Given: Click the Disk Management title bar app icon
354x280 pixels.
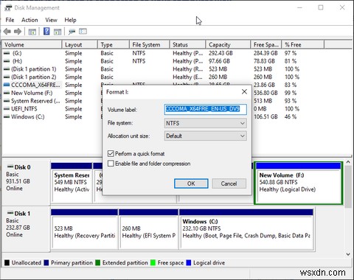Looking at the screenshot, I should [8, 7].
